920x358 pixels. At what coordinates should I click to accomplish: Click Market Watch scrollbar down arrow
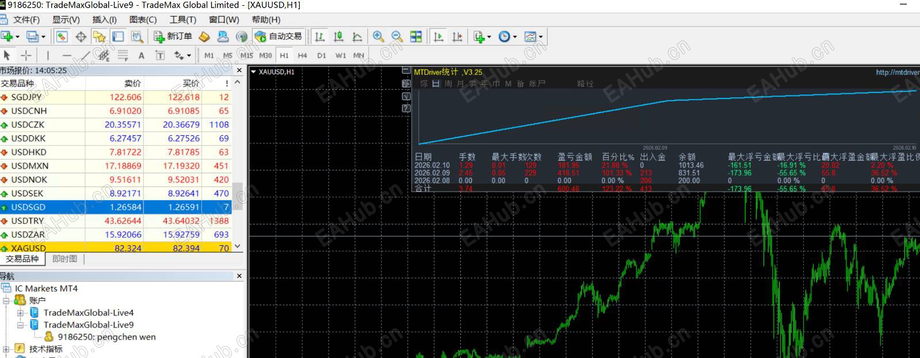pyautogui.click(x=237, y=246)
